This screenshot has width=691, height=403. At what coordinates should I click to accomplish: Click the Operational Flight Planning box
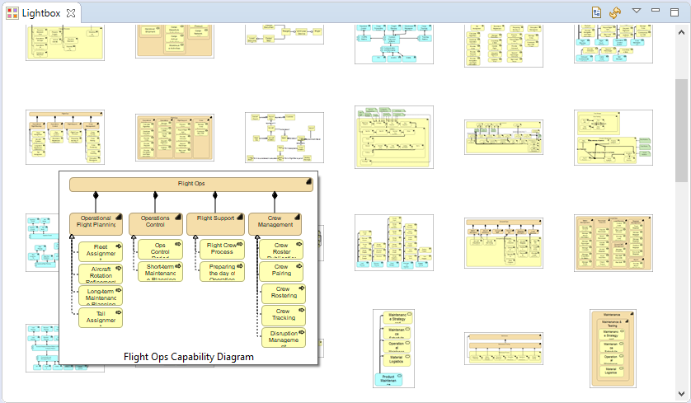pos(96,223)
